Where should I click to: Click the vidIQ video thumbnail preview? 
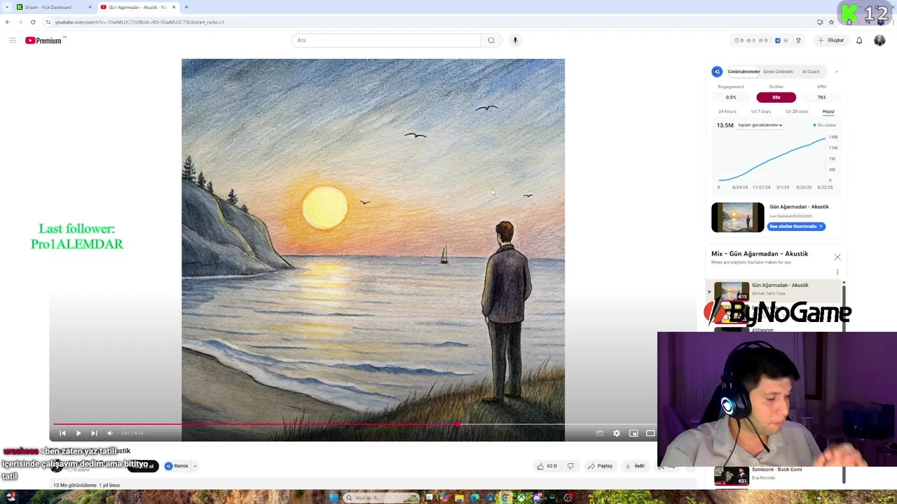click(x=738, y=218)
